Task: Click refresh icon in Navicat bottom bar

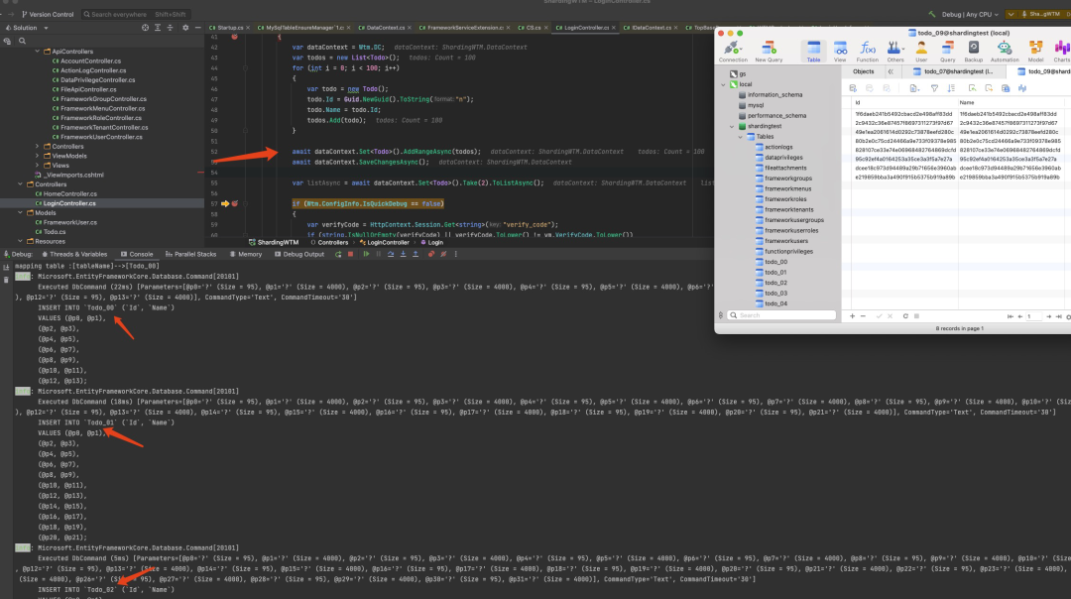Action: tap(905, 316)
